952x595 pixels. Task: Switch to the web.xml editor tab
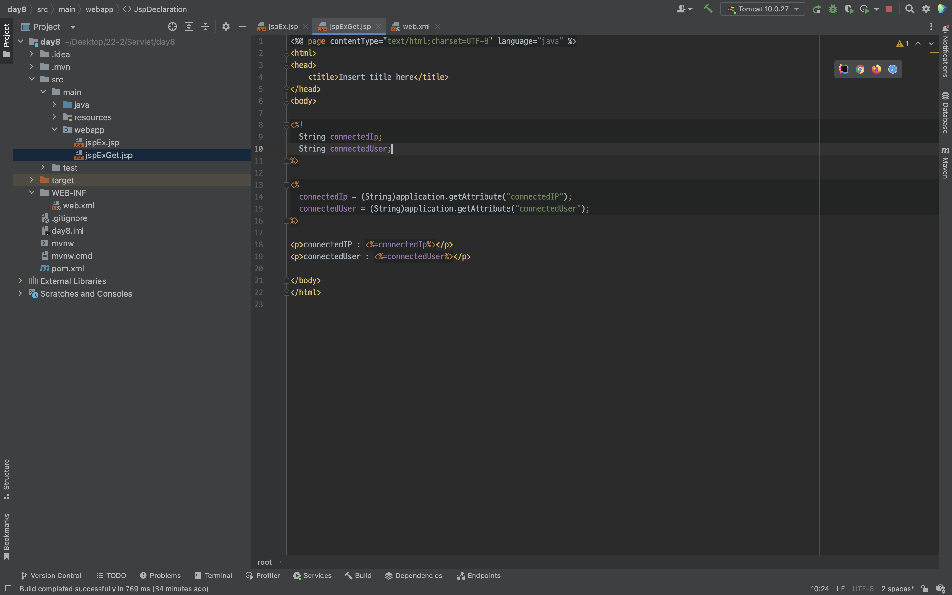[x=416, y=27]
